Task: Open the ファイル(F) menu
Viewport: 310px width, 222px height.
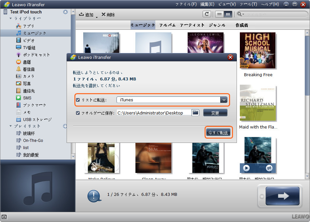Action: coord(186,4)
